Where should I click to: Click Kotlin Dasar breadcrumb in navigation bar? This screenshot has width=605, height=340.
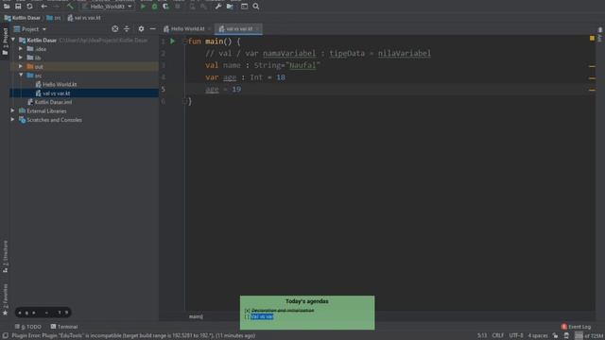pyautogui.click(x=23, y=18)
